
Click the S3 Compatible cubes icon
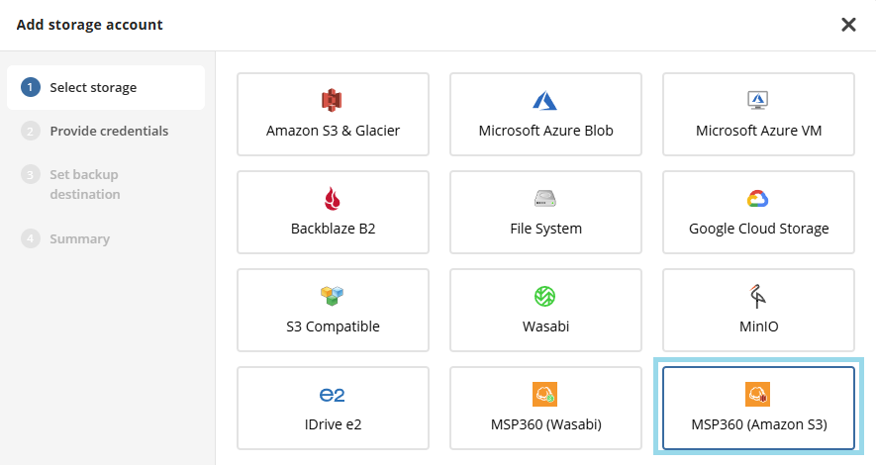[x=332, y=296]
